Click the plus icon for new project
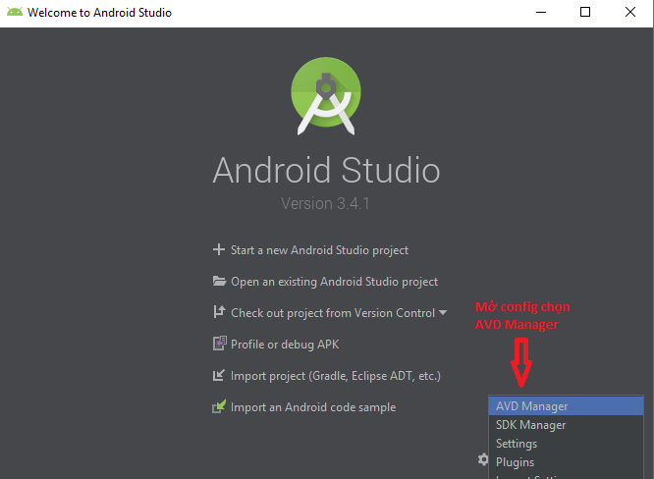The height and width of the screenshot is (479, 654). (219, 249)
